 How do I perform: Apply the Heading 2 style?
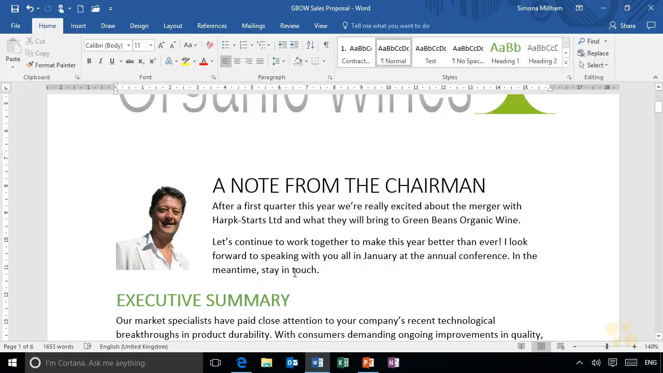point(542,53)
